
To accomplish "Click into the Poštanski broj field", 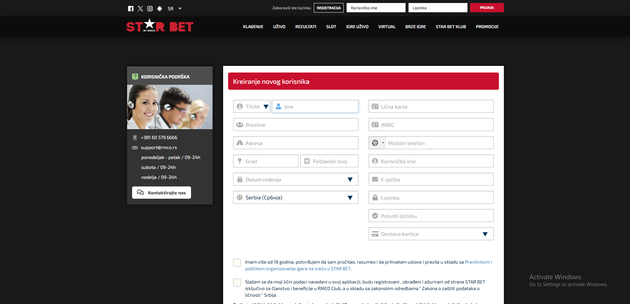I will pyautogui.click(x=329, y=161).
